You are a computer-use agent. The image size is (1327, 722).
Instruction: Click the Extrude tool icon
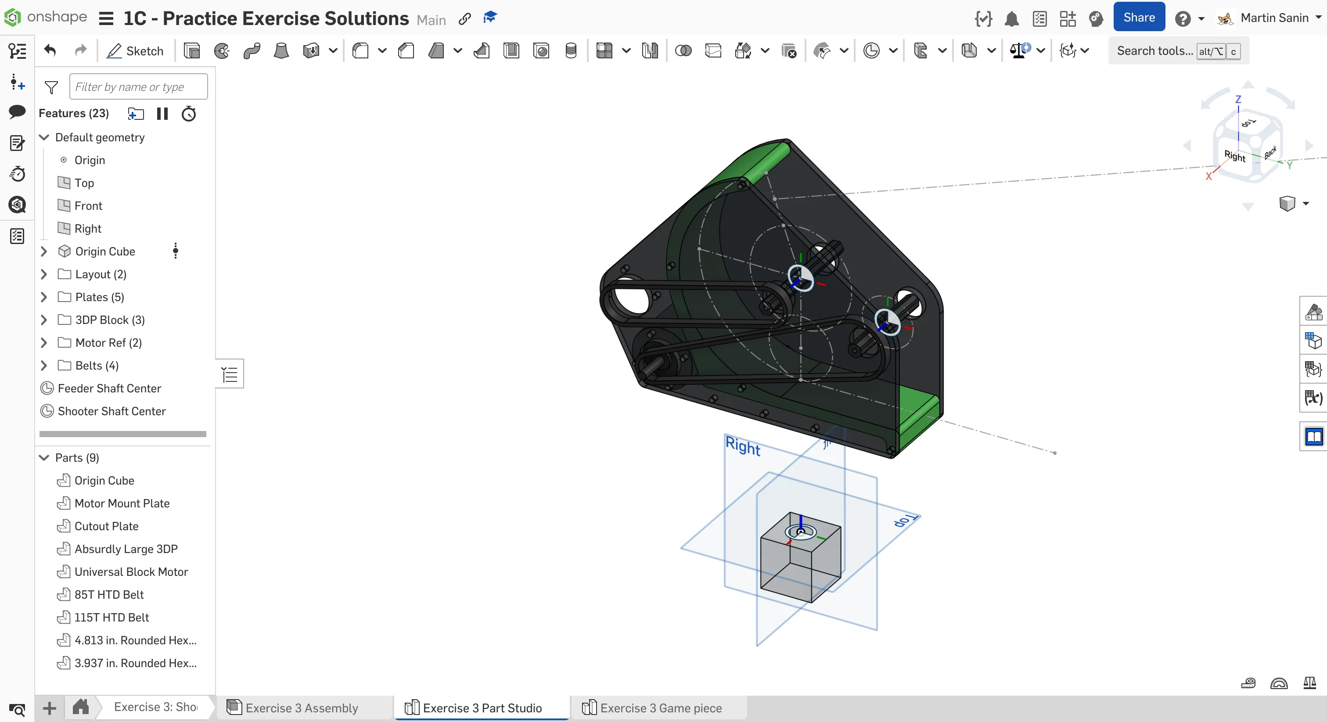click(x=192, y=50)
